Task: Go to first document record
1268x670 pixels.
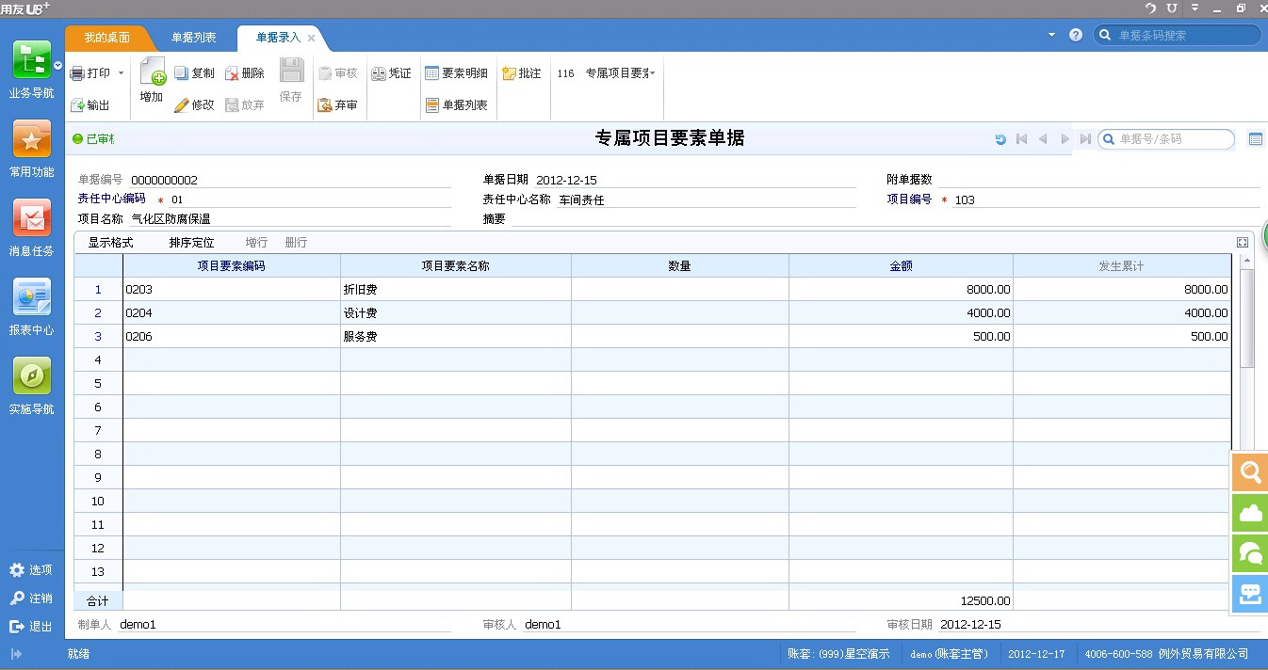Action: click(x=1022, y=139)
